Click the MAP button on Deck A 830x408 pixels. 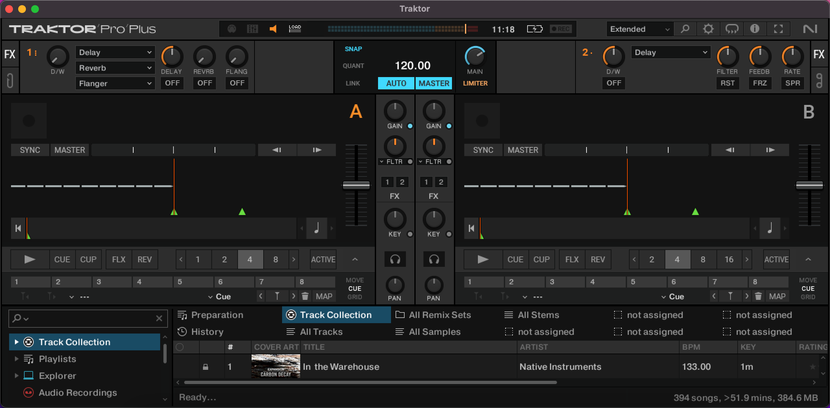[324, 296]
